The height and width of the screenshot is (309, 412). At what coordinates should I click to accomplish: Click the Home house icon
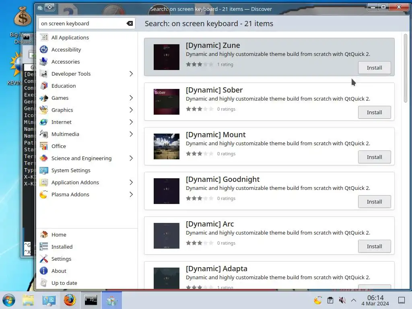[44, 235]
